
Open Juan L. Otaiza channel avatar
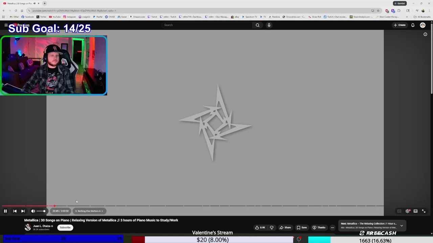28,227
